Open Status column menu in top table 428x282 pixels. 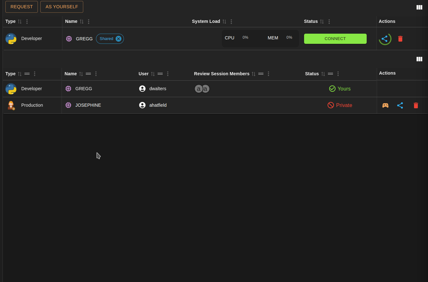point(329,22)
